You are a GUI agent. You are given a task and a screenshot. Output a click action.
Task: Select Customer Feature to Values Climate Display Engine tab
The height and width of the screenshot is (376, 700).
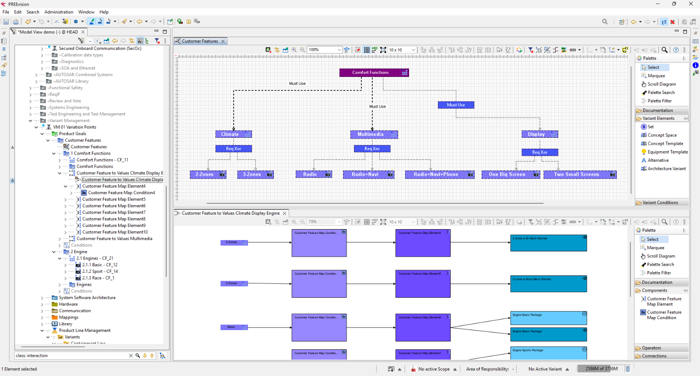coord(231,213)
